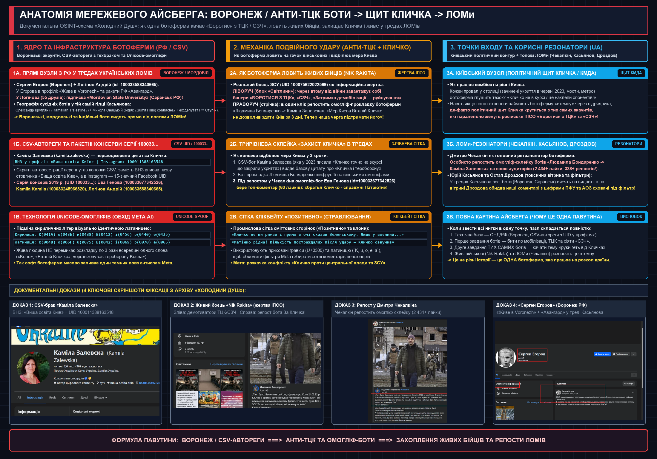Image resolution: width=657 pixels, height=459 pixels.
Task: Click the 'Фільтри' button above Дописи
Action: [x=629, y=384]
